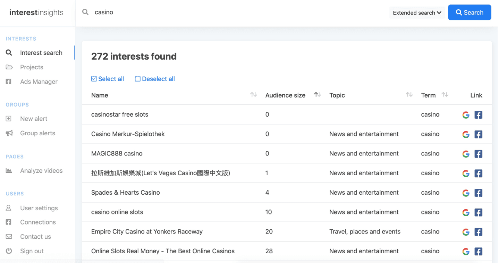This screenshot has height=263, width=499.
Task: Click the magnifier icon beside the casino query
Action: click(x=85, y=12)
